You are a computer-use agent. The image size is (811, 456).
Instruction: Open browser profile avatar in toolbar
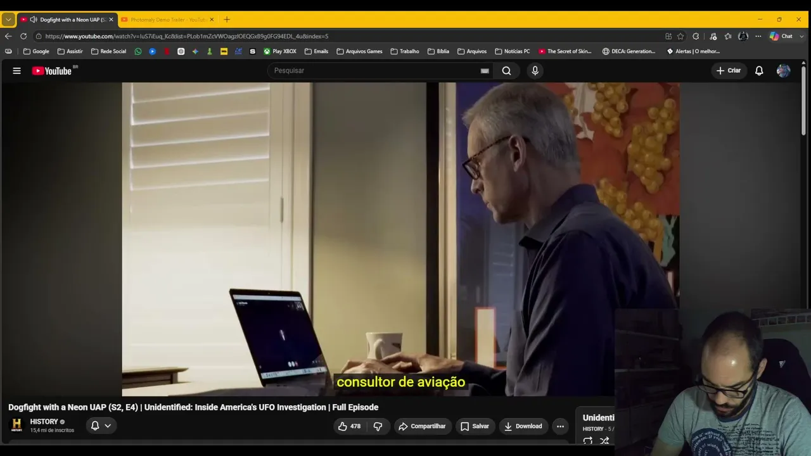click(x=743, y=36)
